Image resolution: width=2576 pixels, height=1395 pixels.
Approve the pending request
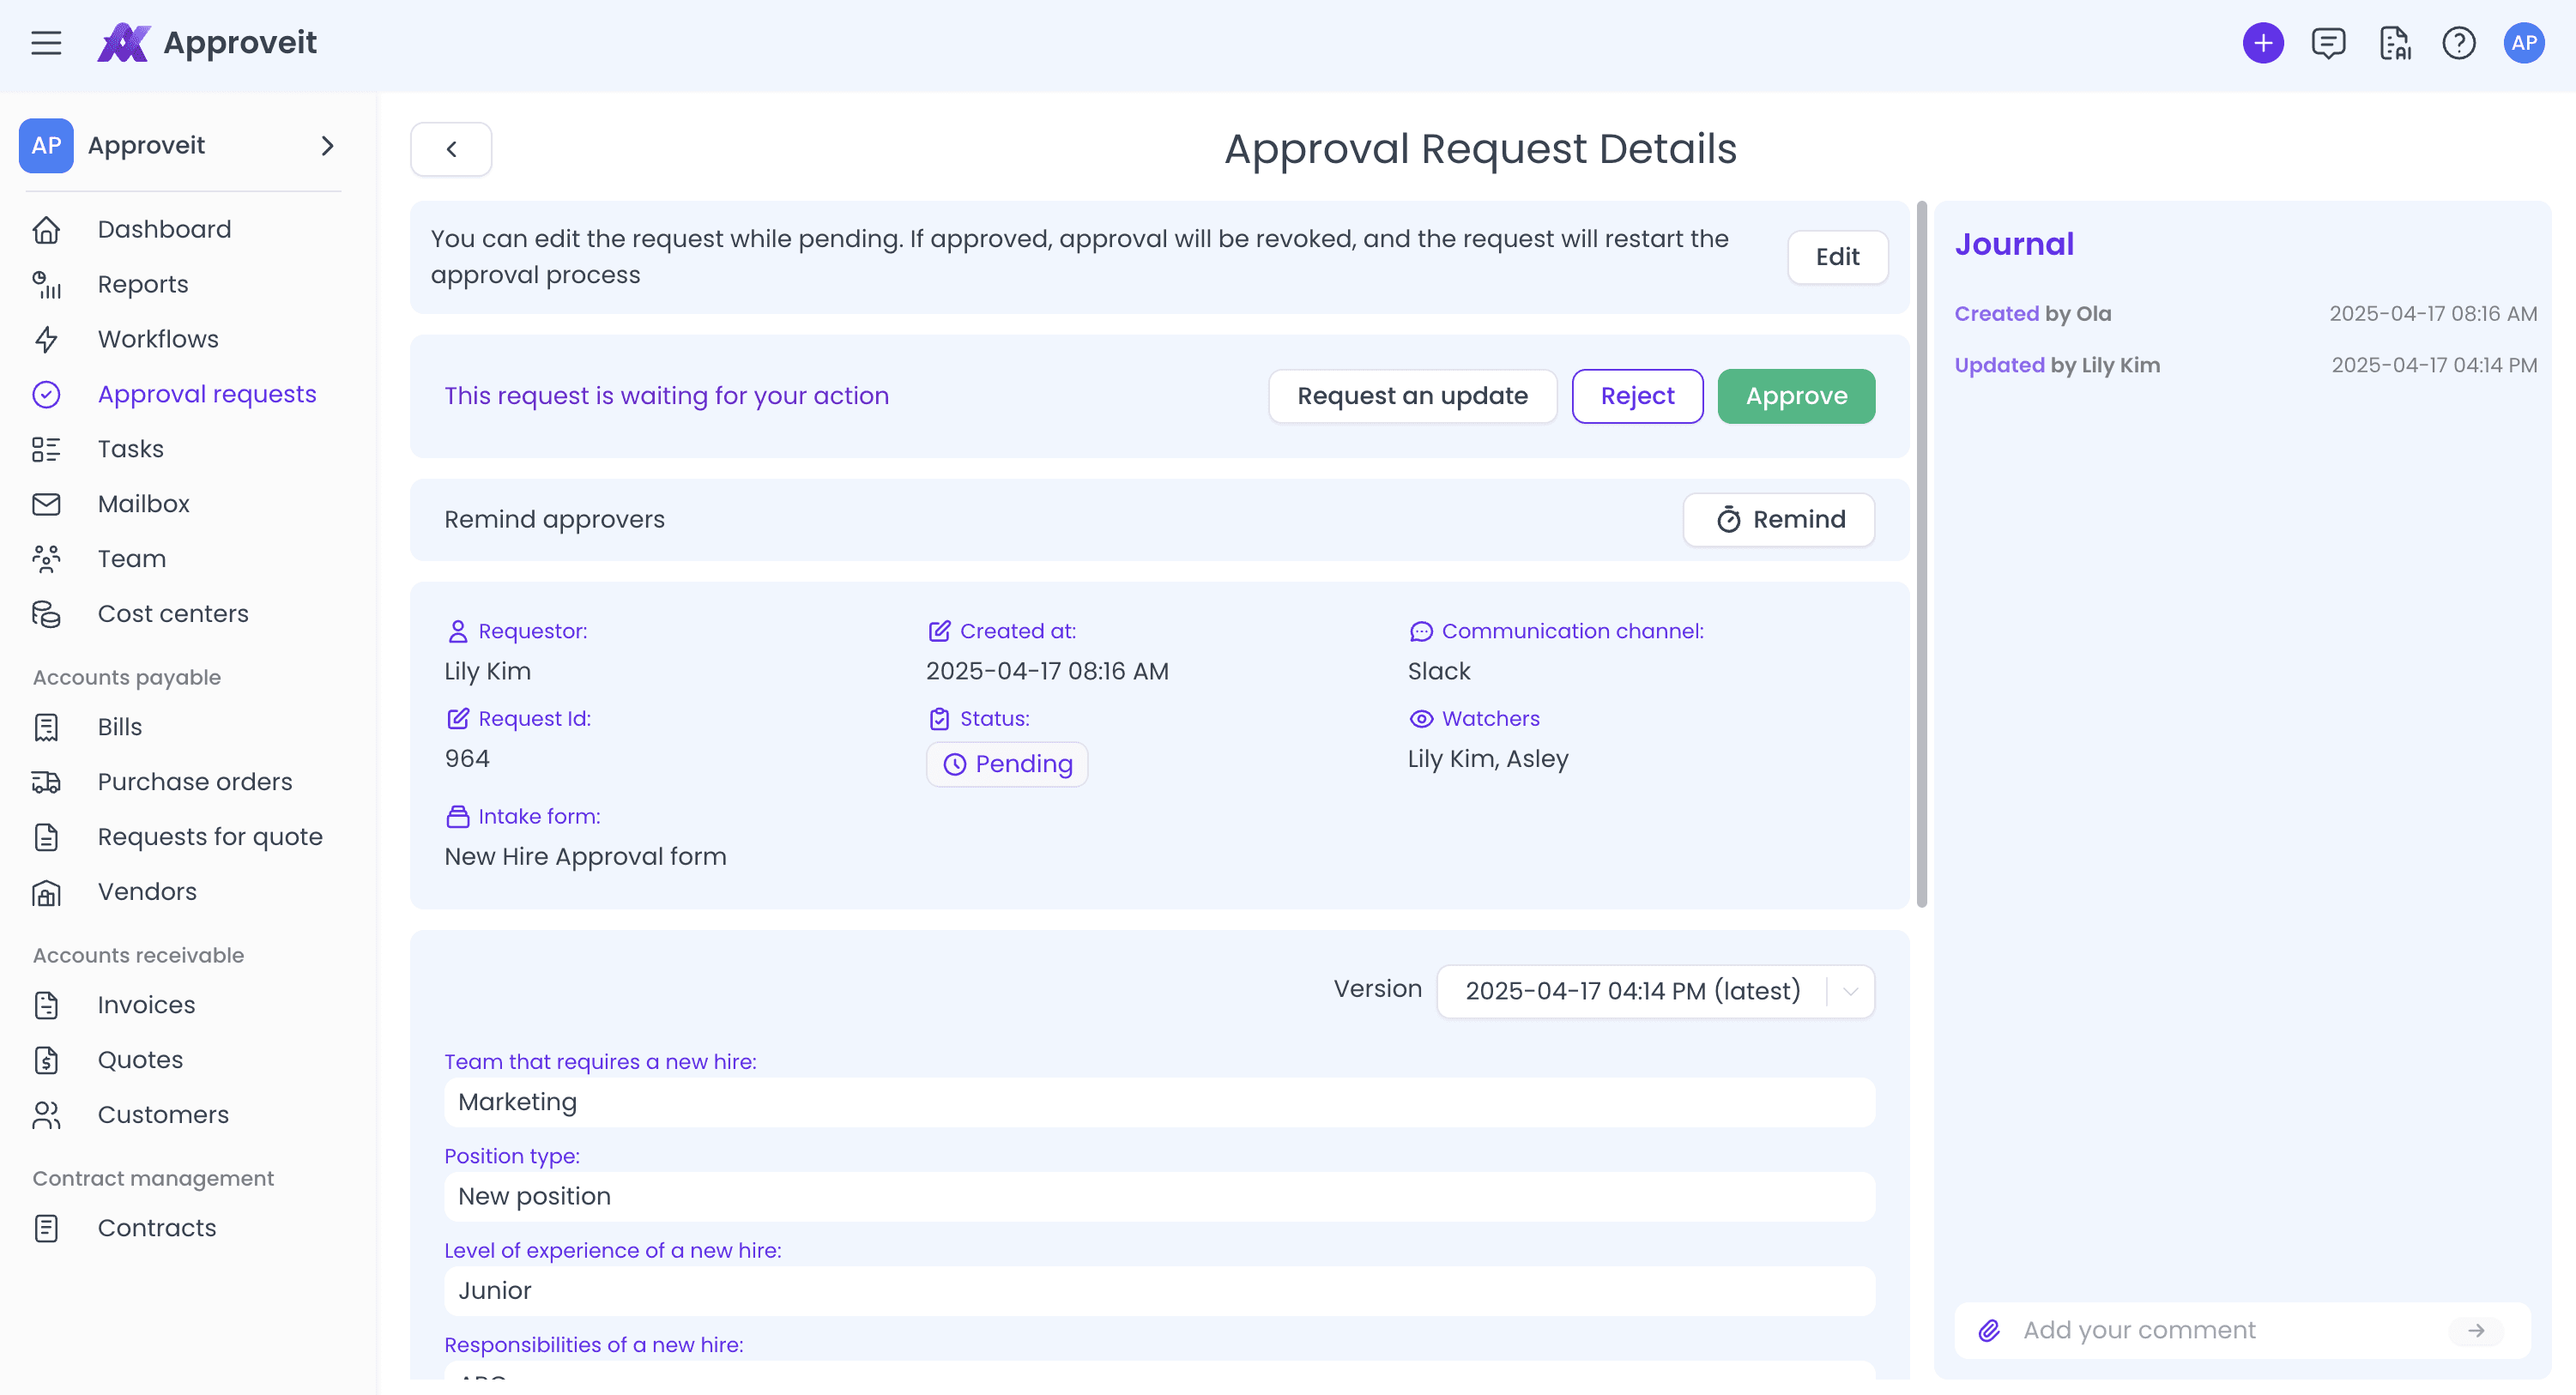[1796, 396]
